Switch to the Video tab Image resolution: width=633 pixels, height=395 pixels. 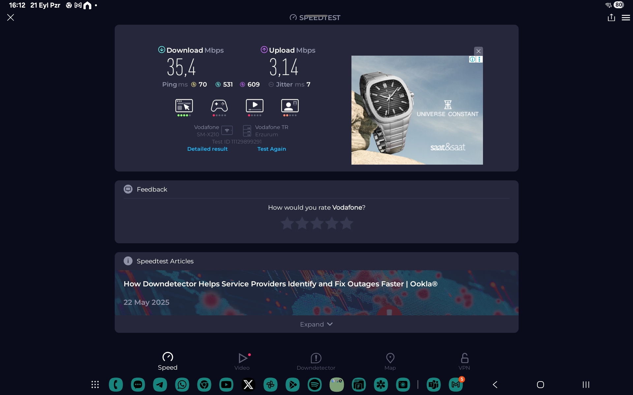pos(242,361)
